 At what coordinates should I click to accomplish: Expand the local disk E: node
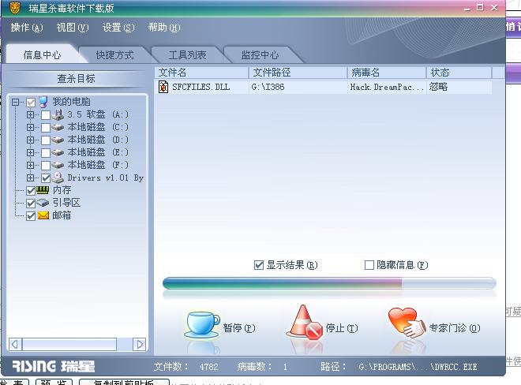pos(30,152)
